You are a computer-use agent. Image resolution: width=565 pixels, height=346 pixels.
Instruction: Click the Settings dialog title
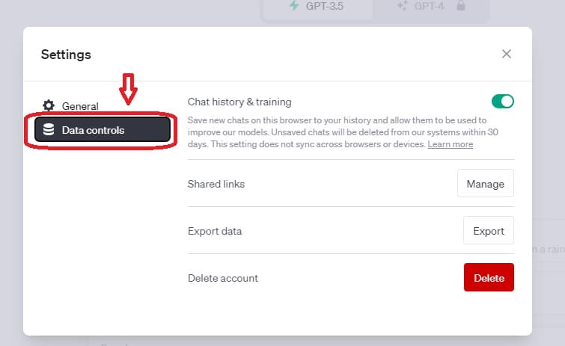tap(66, 55)
